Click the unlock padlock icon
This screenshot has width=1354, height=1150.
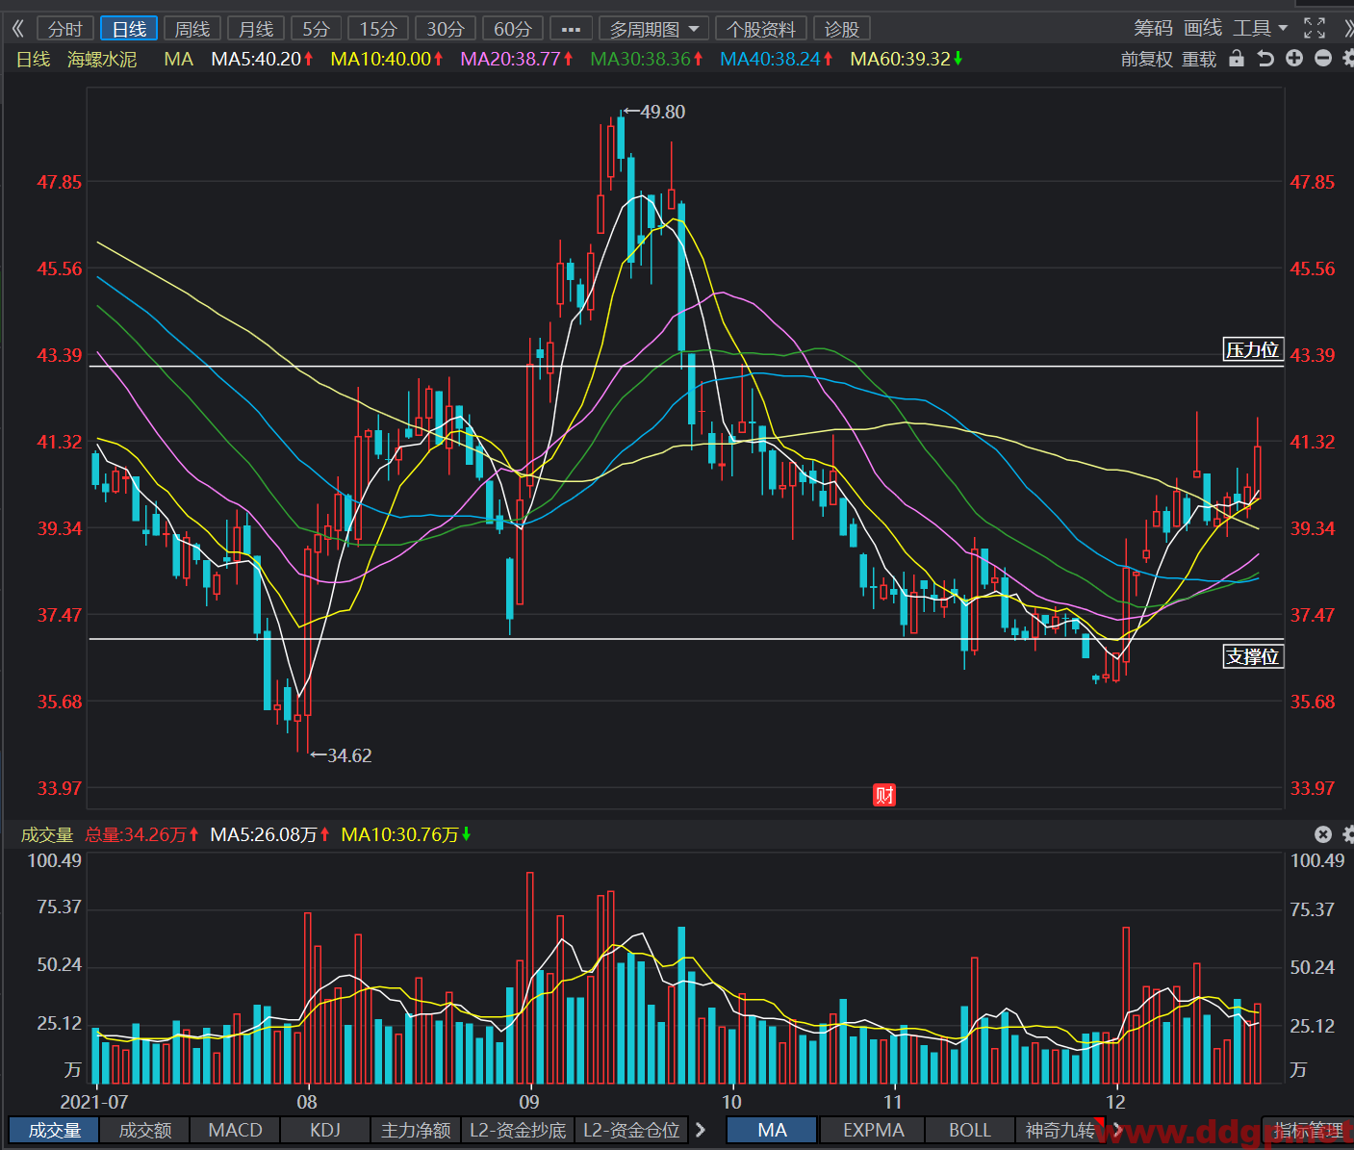point(1238,59)
